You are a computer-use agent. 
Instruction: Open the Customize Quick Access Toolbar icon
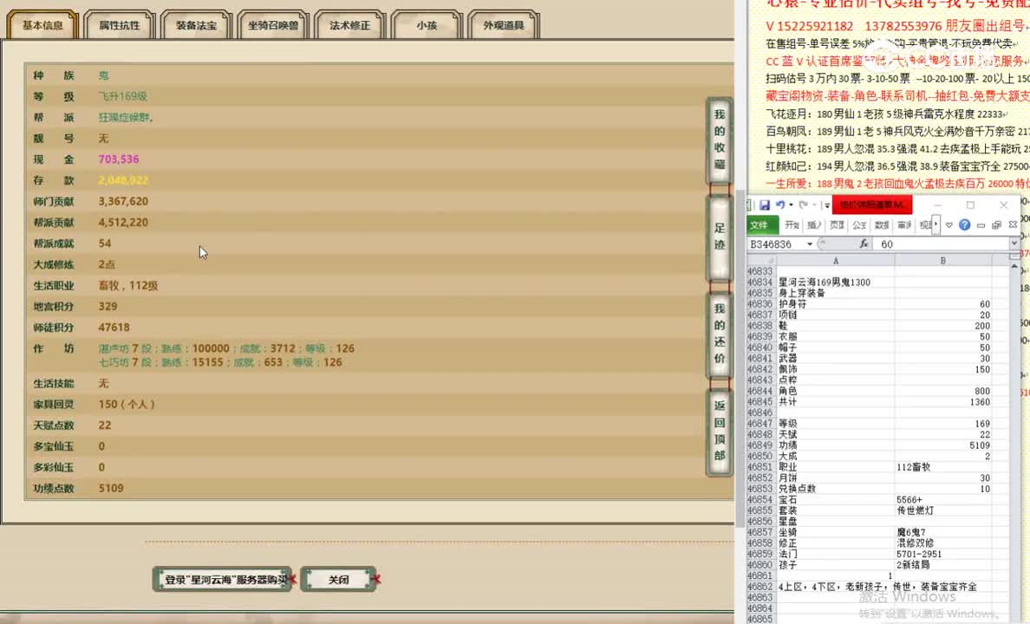tap(825, 206)
